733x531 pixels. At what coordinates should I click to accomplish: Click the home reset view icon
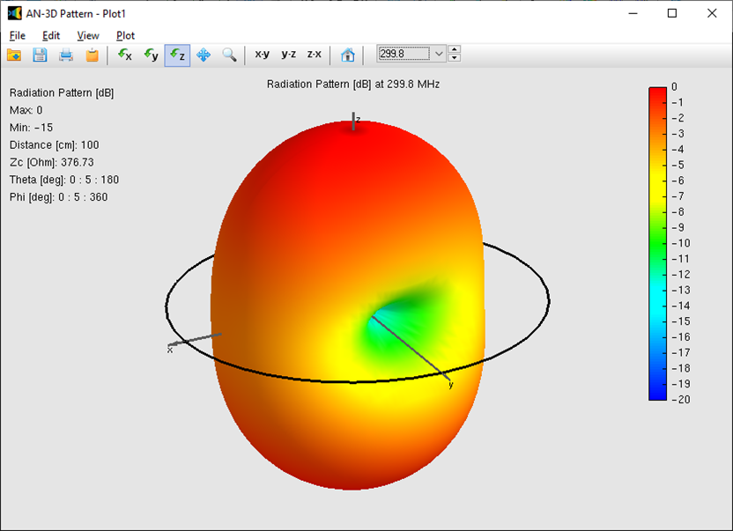pos(347,55)
